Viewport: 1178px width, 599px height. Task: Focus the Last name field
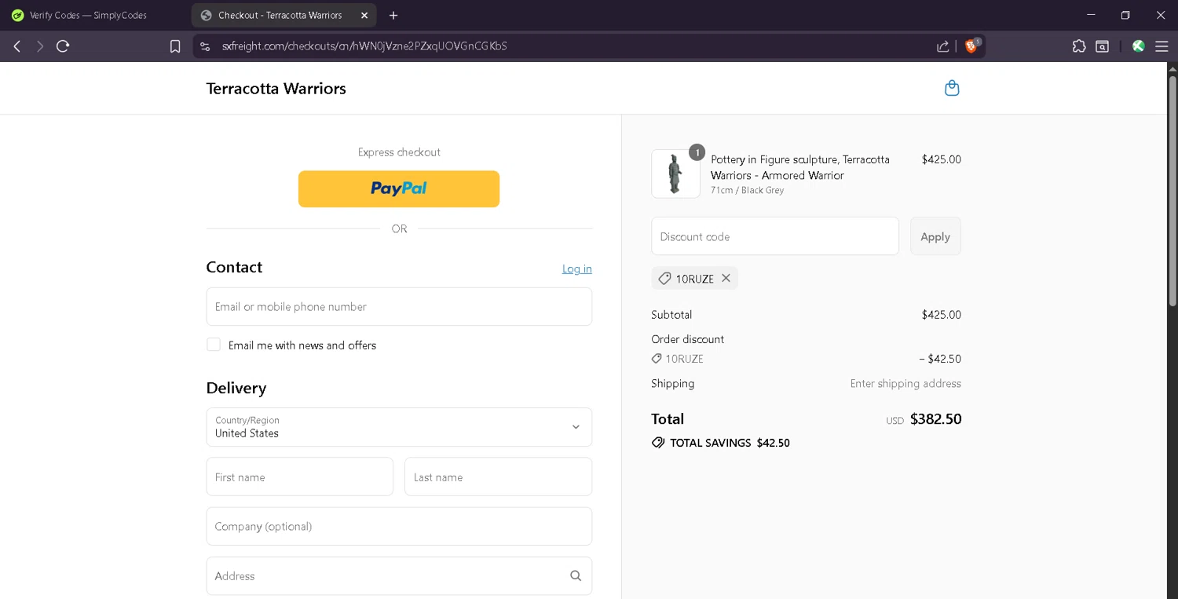498,477
